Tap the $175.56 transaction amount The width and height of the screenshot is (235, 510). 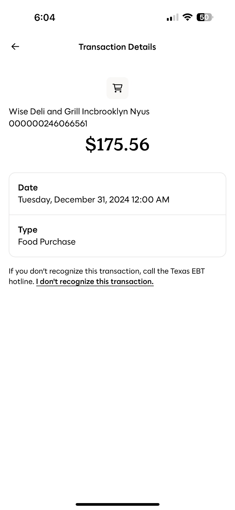click(x=117, y=144)
